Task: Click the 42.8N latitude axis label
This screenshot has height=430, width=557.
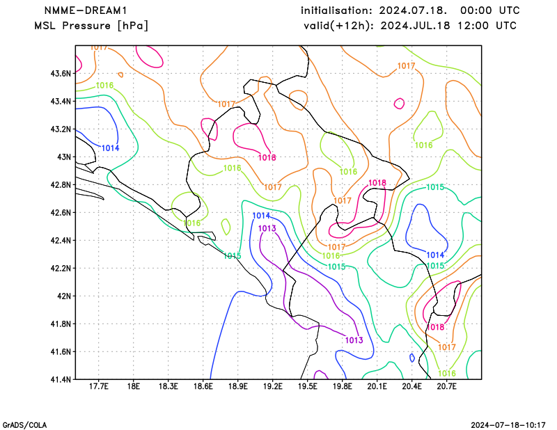Action: point(61,184)
